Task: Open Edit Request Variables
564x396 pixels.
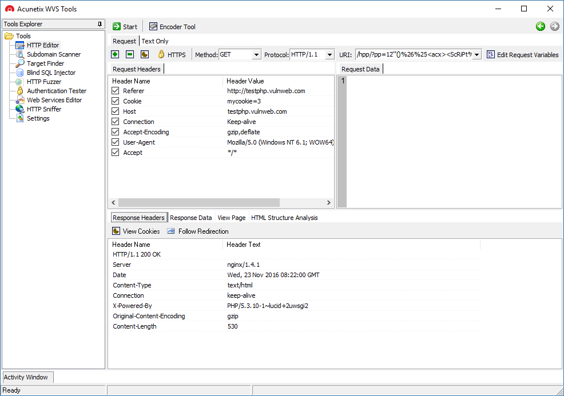Action: click(x=522, y=55)
